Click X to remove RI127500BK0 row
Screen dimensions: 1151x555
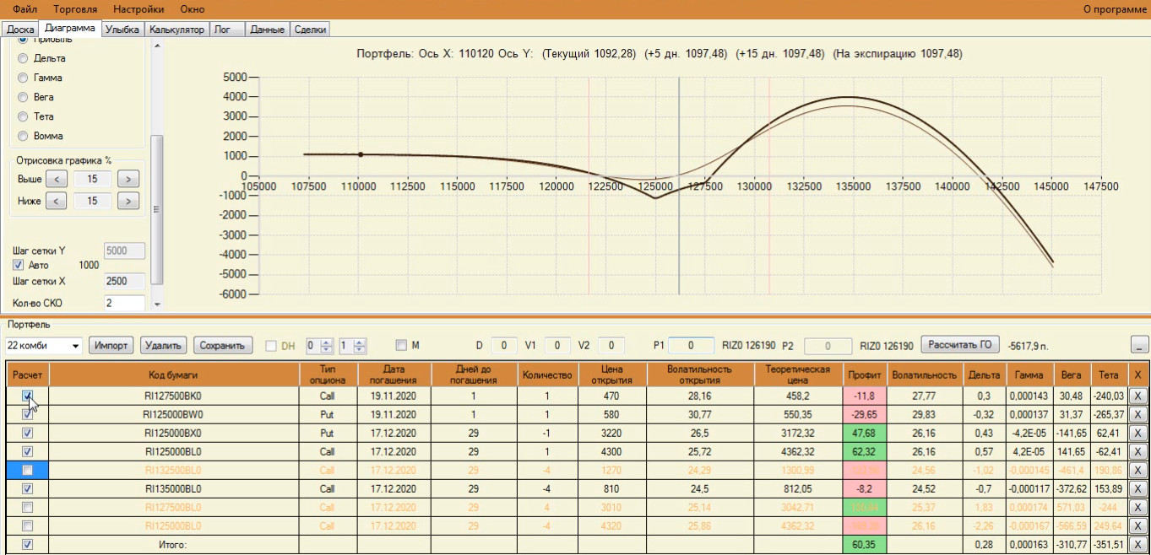[1137, 396]
